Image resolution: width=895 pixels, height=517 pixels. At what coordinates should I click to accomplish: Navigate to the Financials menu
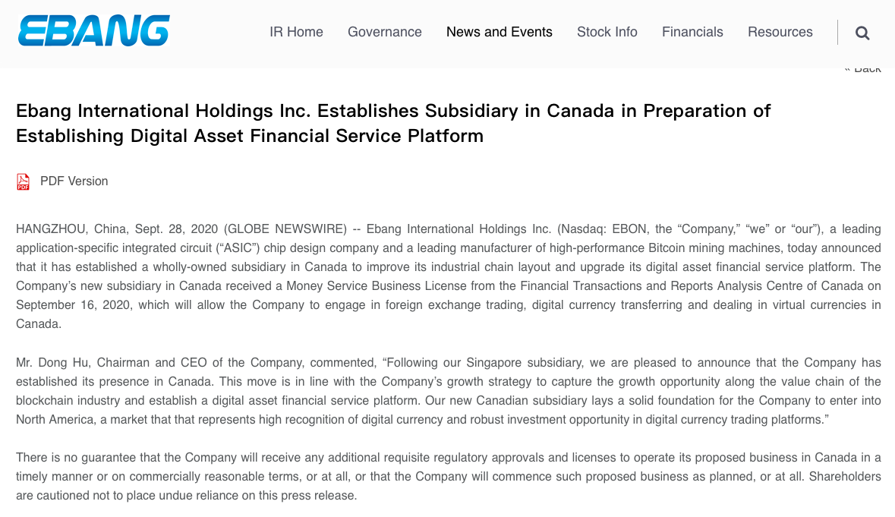[692, 32]
